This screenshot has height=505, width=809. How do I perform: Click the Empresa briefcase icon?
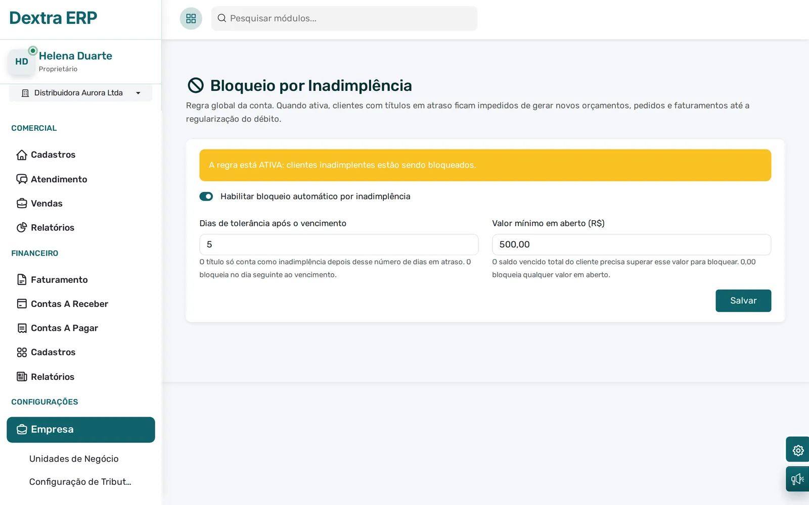pos(22,430)
